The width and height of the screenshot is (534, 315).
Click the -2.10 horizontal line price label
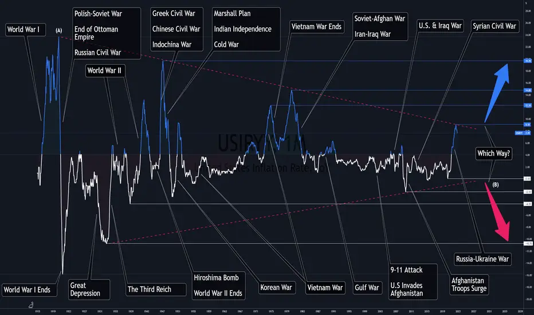point(528,192)
